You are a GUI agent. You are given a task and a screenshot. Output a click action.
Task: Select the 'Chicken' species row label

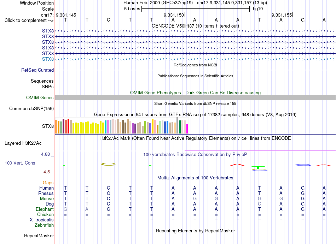pyautogui.click(x=45, y=214)
